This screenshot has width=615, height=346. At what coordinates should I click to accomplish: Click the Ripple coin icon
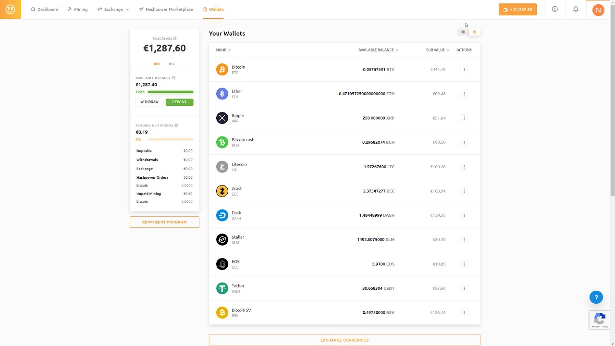coord(222,118)
